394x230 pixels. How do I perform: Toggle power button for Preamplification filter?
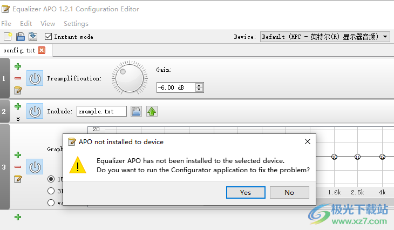pyautogui.click(x=35, y=78)
